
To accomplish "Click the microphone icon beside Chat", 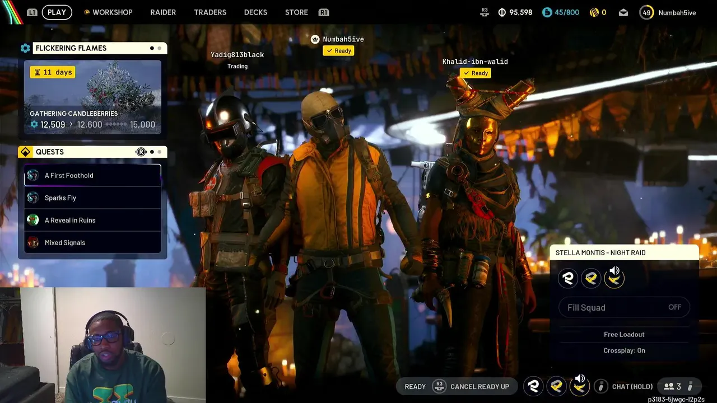I will point(600,386).
